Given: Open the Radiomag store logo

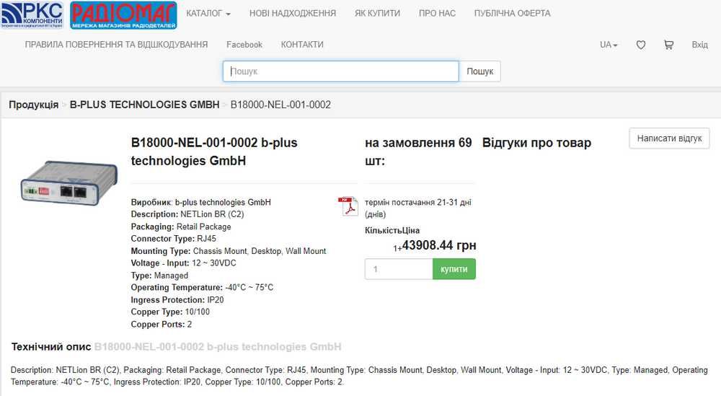Looking at the screenshot, I should coord(123,15).
